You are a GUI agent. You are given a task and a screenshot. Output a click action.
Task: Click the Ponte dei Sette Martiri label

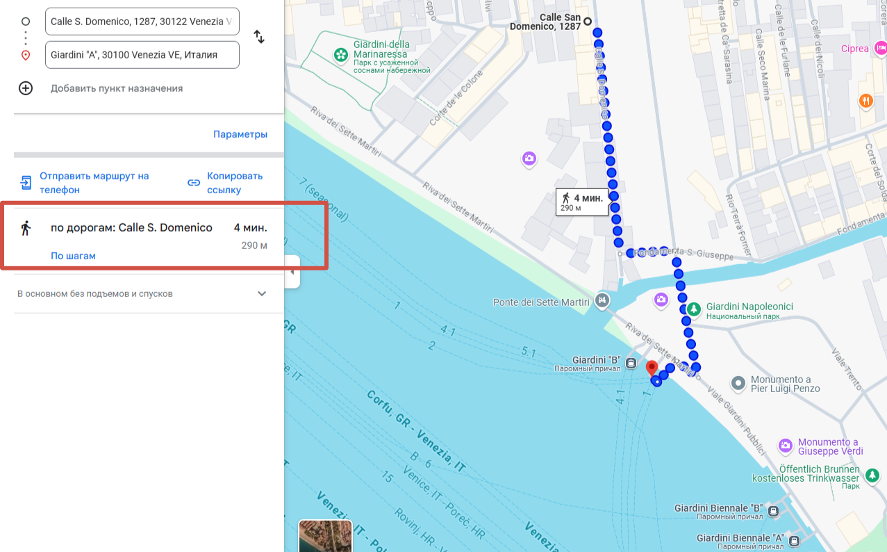pos(541,302)
